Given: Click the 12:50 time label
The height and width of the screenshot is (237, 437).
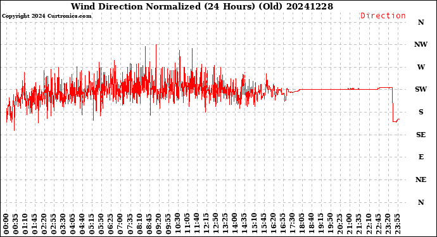Looking at the screenshot, I should (216, 224).
